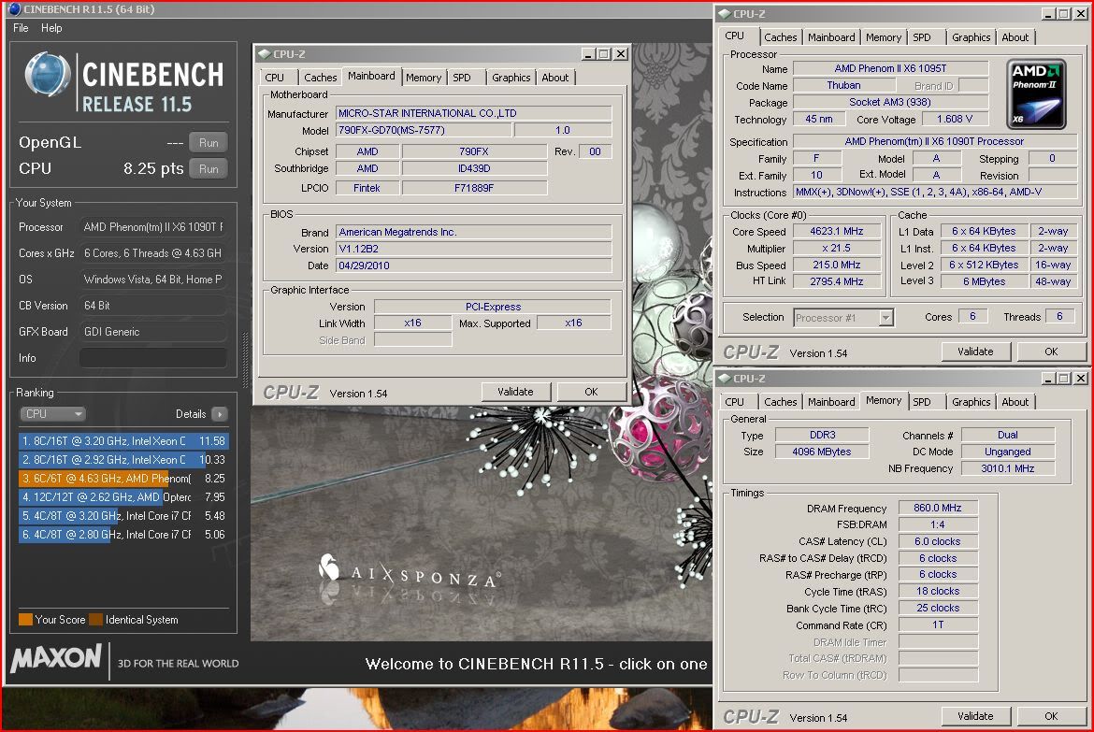Open the Graphics tab in the bottom-right CPU-Z window

[972, 402]
